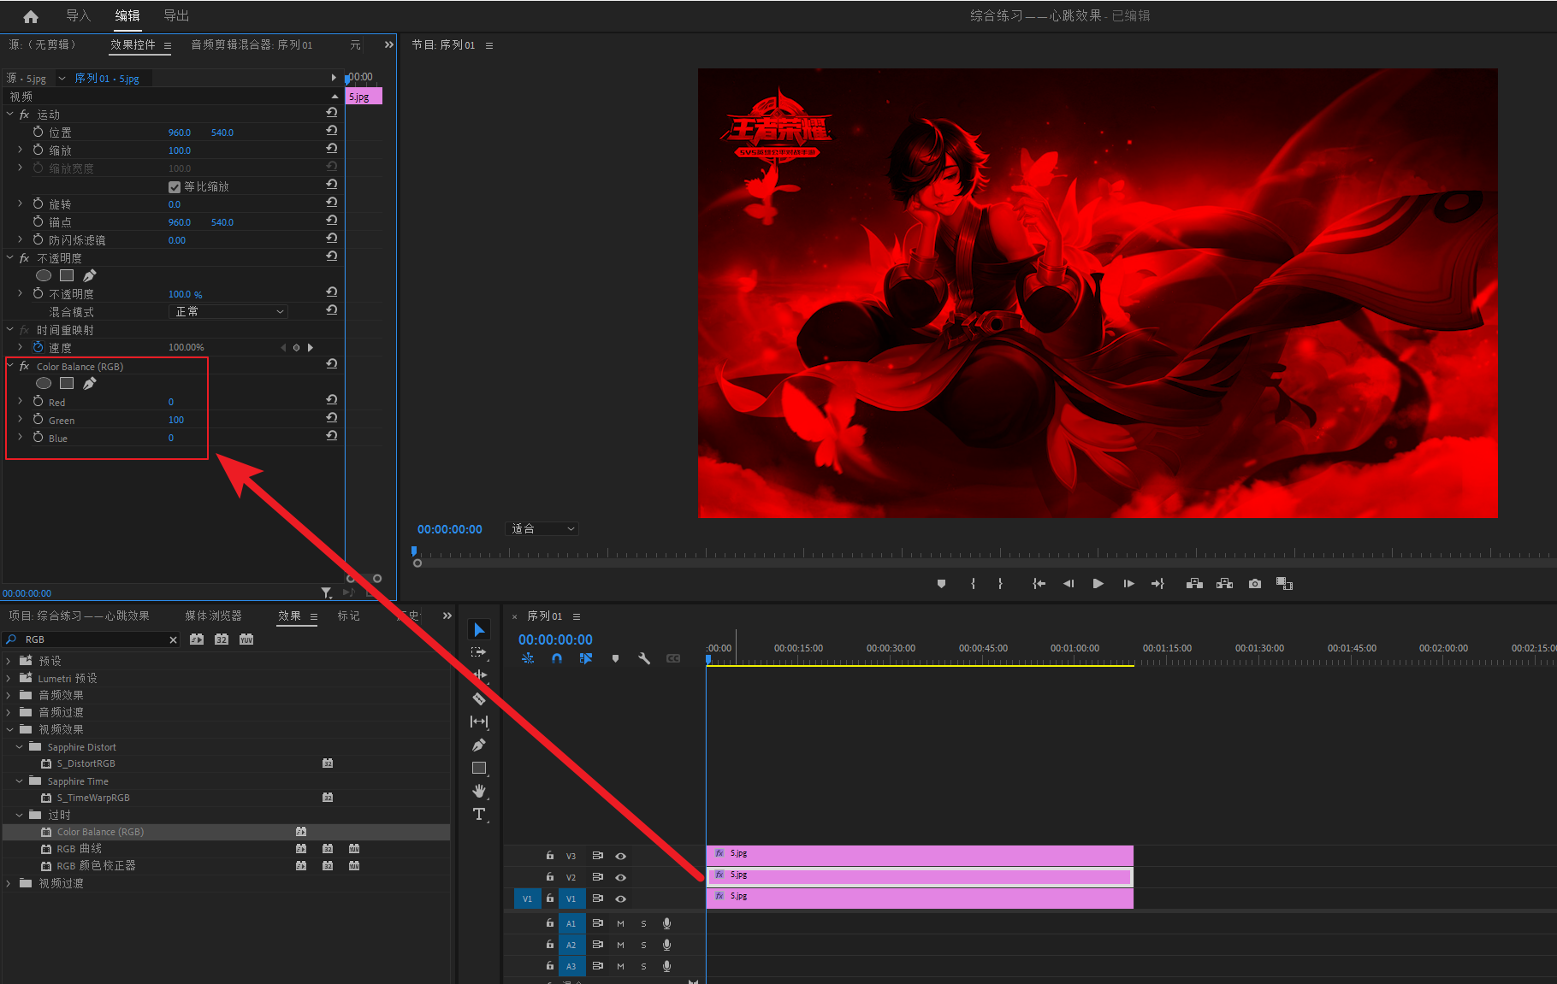Mute the A1 audio track
This screenshot has height=984, width=1557.
coord(620,923)
